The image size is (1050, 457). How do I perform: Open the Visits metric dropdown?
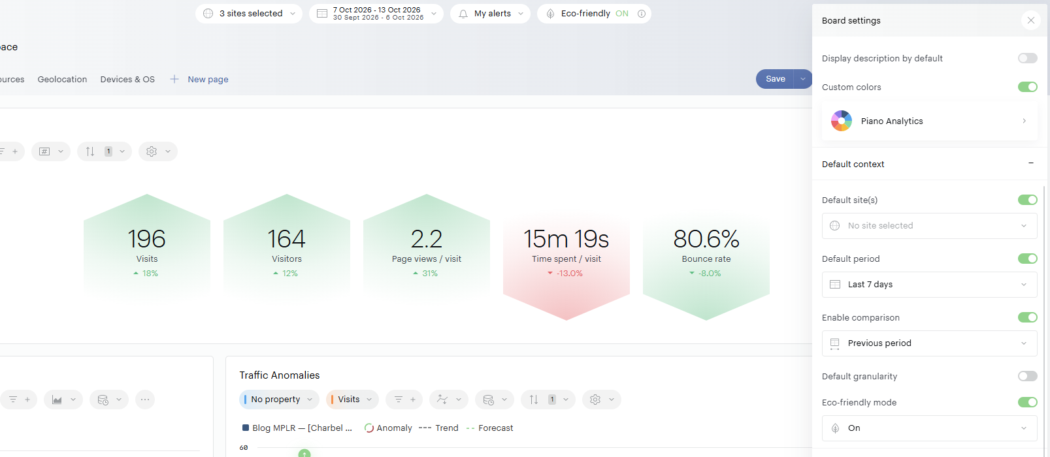click(353, 400)
